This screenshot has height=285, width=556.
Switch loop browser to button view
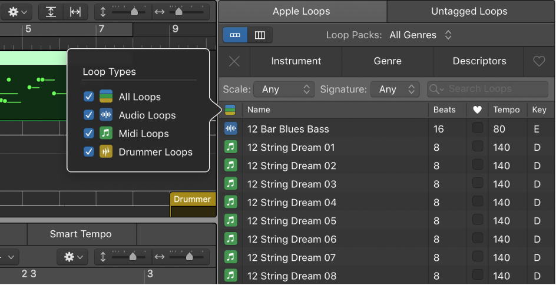pos(235,35)
